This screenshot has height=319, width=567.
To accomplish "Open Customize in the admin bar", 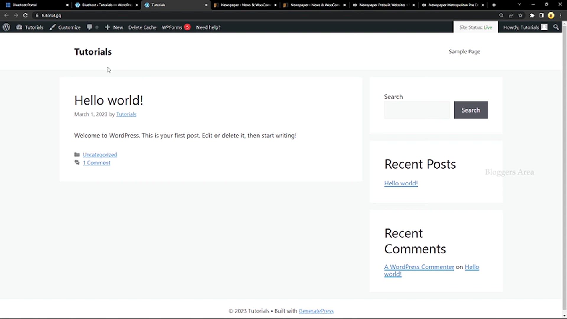I will point(65,27).
